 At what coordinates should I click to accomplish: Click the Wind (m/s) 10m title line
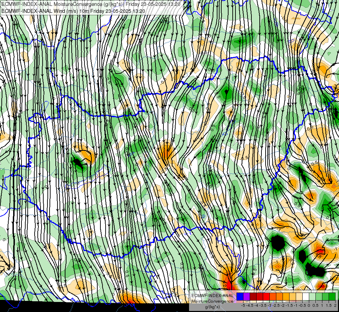(x=73, y=11)
